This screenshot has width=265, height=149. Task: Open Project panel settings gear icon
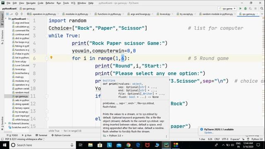pos(28,14)
